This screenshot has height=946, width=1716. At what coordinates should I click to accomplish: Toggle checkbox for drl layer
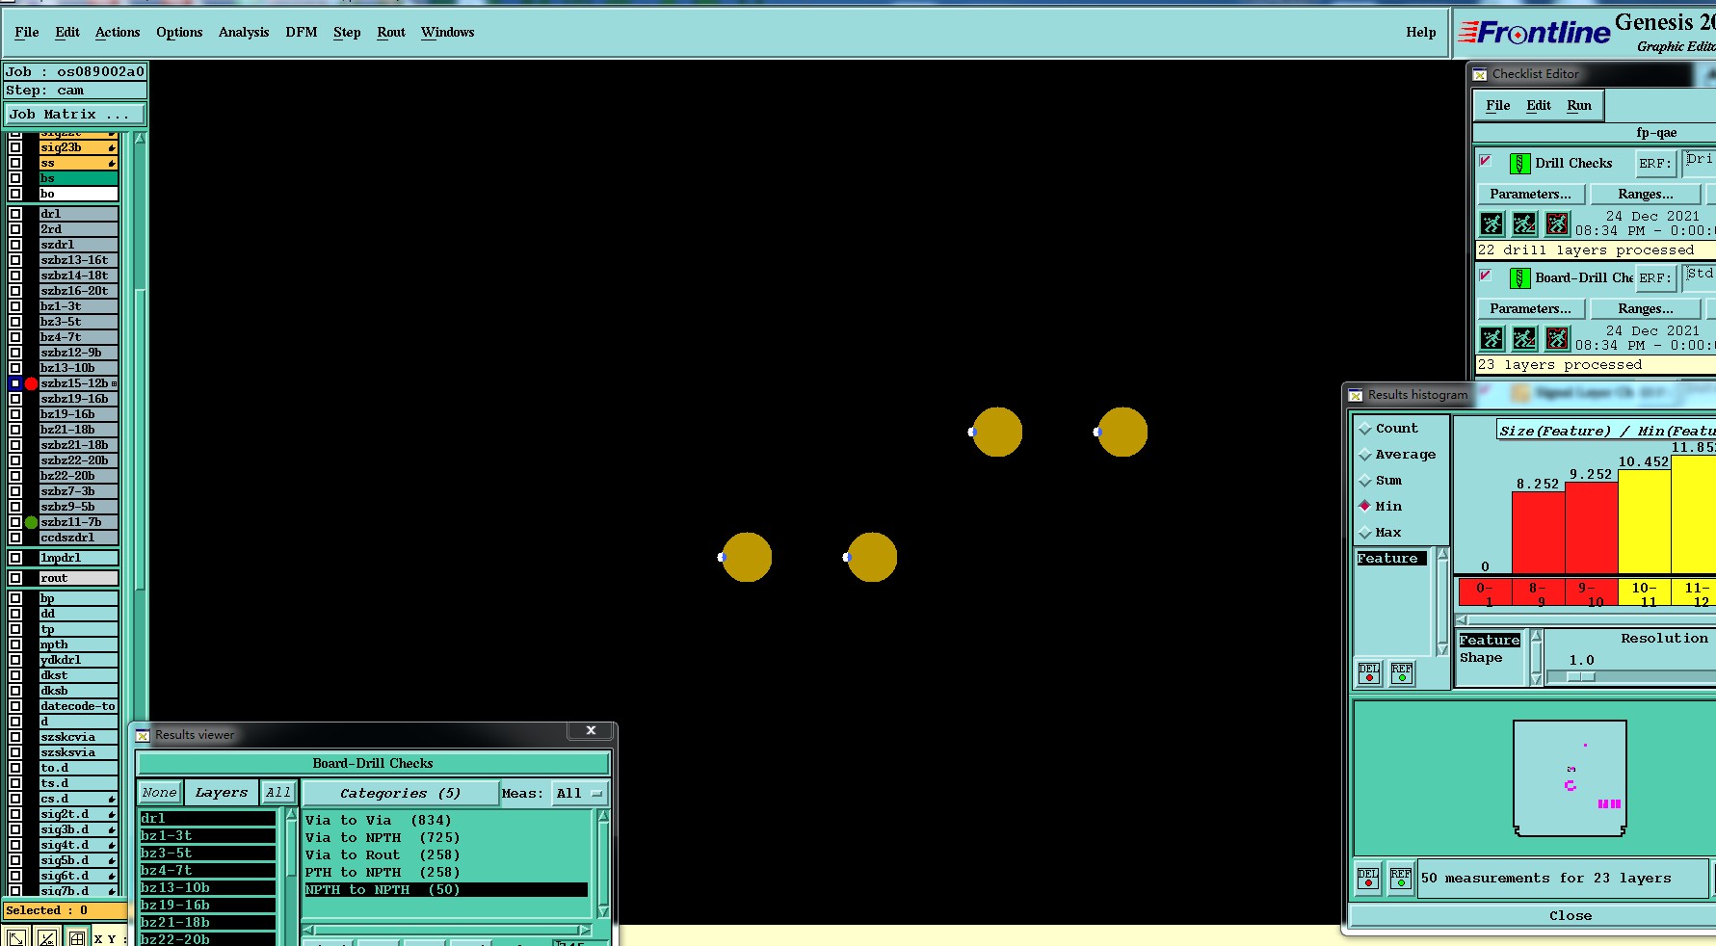(15, 214)
